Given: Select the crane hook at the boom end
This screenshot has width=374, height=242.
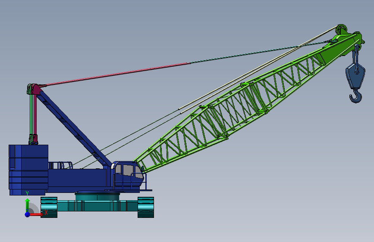Looking at the screenshot, I should click(356, 95).
